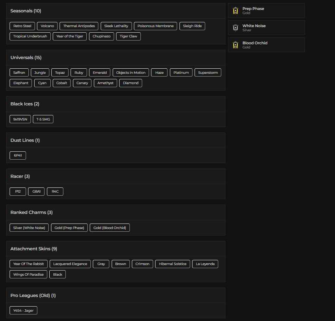Viewport: 335px width, 321px height.
Task: Pick the Y4S4 - Jager Pro League skin
Action: tap(23, 310)
